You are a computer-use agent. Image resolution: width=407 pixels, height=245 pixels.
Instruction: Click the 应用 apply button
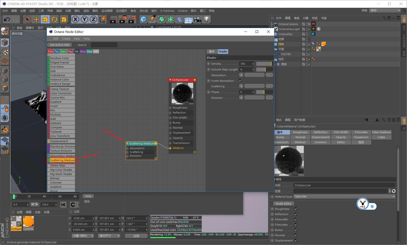point(136,236)
